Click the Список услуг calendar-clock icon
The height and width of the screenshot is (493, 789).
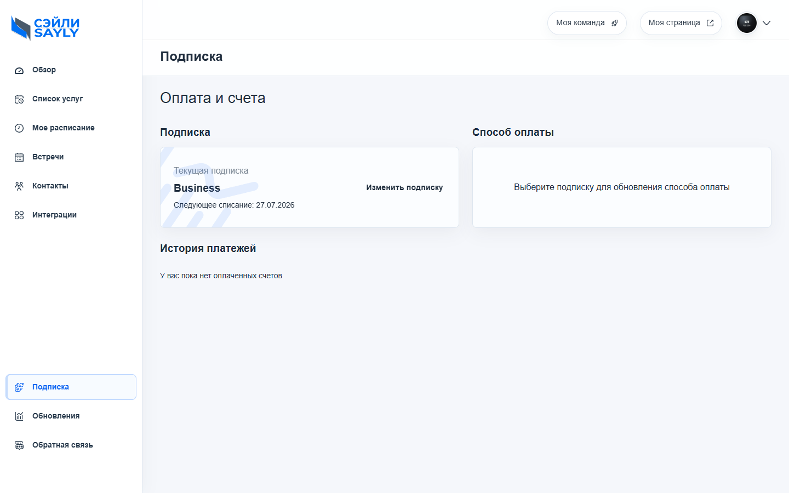coord(19,99)
